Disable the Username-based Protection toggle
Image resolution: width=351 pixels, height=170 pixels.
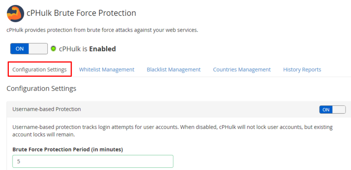[x=332, y=110]
